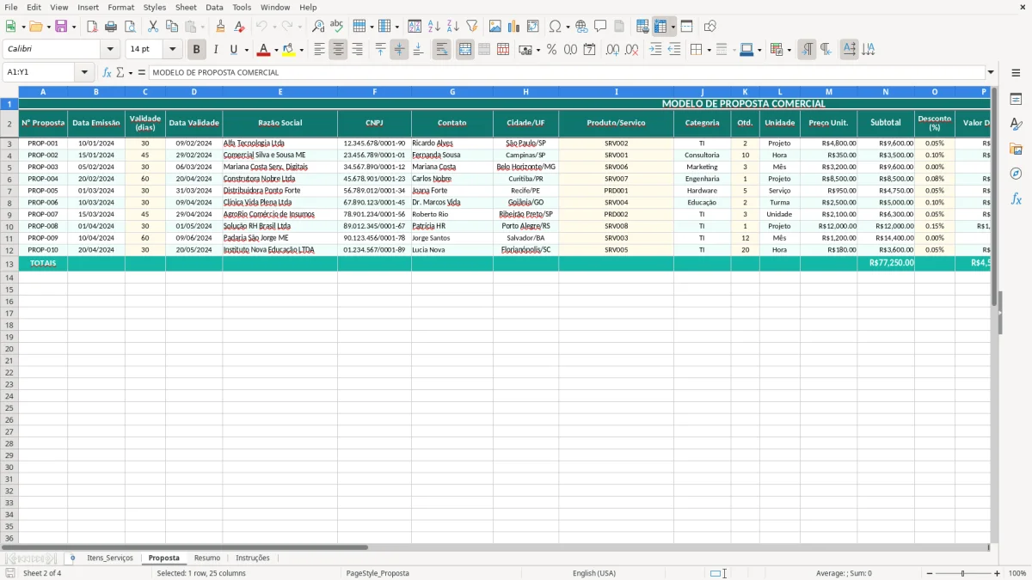
Task: Click the Split Window icon
Action: [687, 27]
